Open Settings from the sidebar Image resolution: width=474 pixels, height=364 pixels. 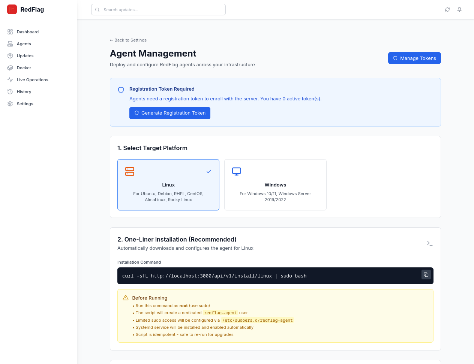(x=25, y=104)
